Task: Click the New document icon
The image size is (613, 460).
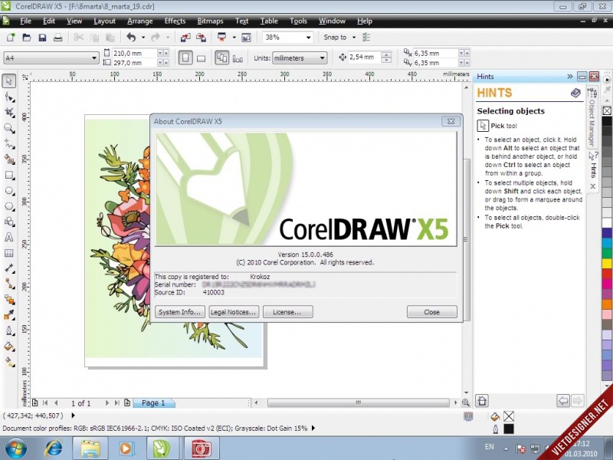Action: (x=11, y=37)
